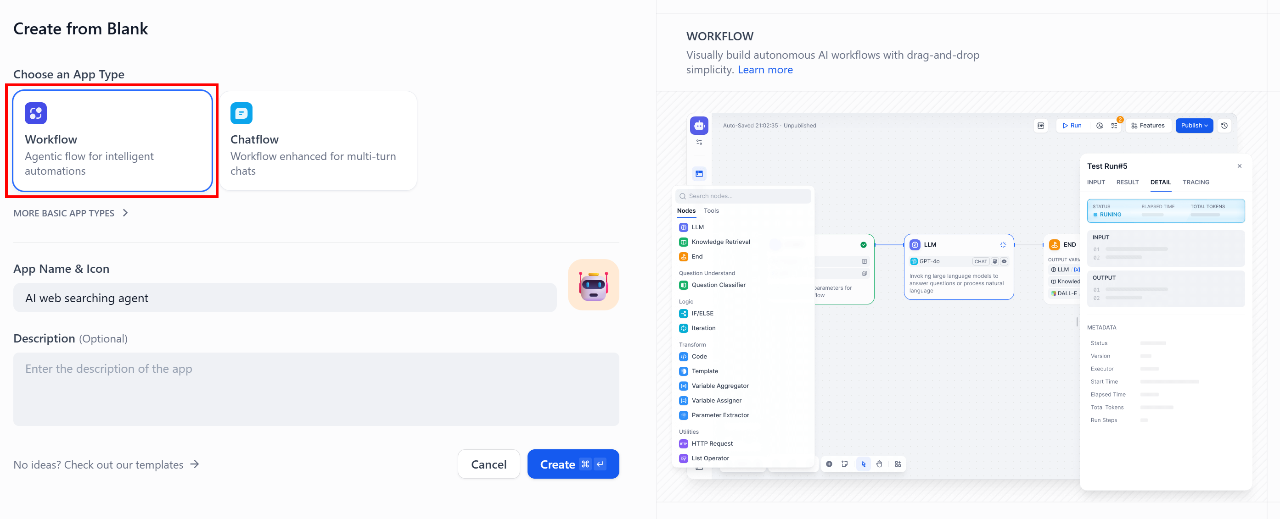Click the version history icon beside Publish
The image size is (1280, 519).
[x=1224, y=126]
